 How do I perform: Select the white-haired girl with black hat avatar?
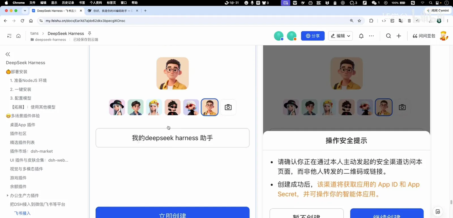pyautogui.click(x=117, y=107)
